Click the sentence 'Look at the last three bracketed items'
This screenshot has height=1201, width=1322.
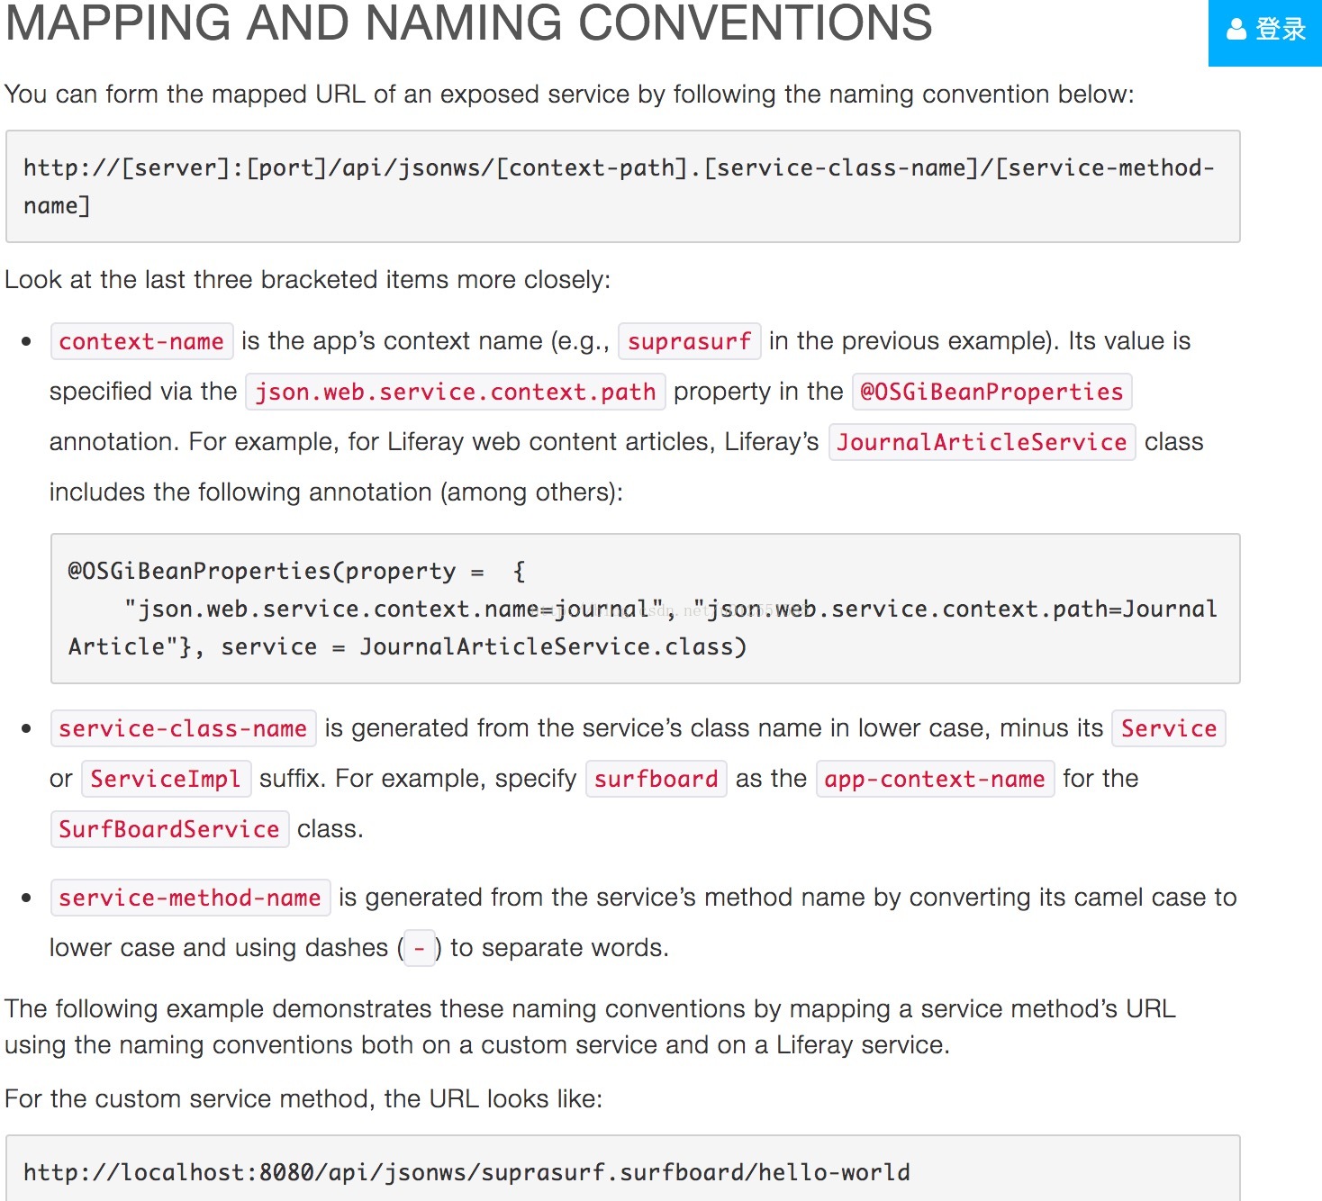tap(308, 280)
